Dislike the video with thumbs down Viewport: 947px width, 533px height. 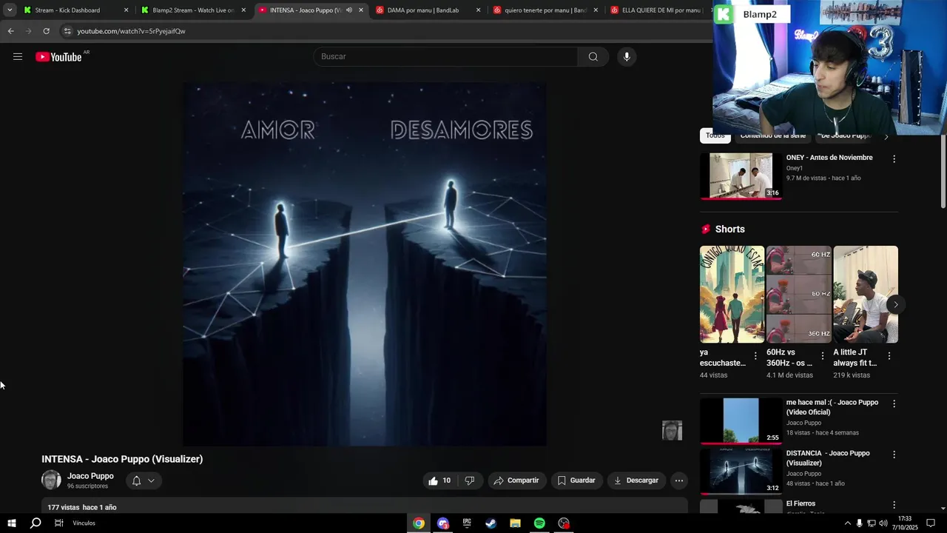tap(469, 480)
